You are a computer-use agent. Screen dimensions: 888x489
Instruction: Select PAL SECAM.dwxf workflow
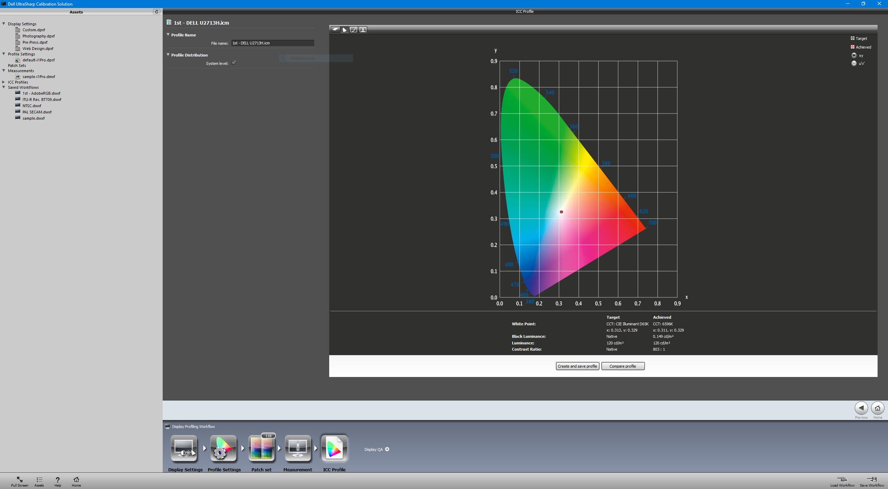(37, 112)
